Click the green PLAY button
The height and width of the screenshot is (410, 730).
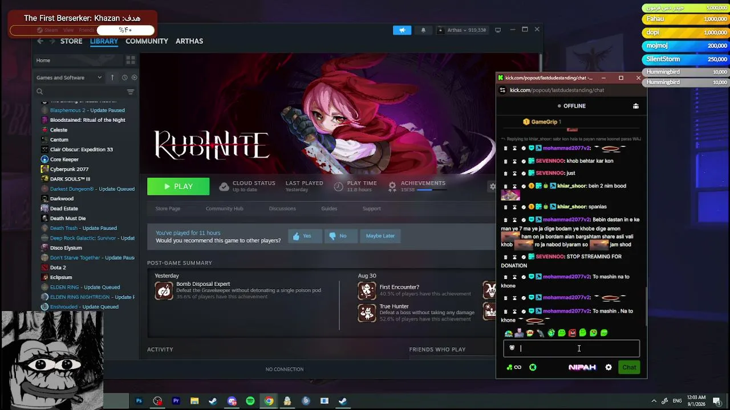click(178, 186)
